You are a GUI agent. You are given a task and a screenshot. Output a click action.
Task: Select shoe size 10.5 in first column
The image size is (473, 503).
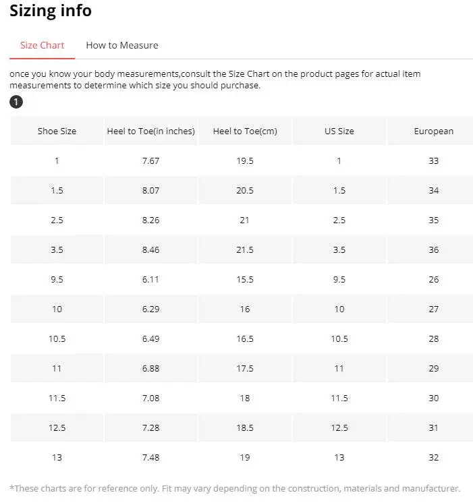57,338
